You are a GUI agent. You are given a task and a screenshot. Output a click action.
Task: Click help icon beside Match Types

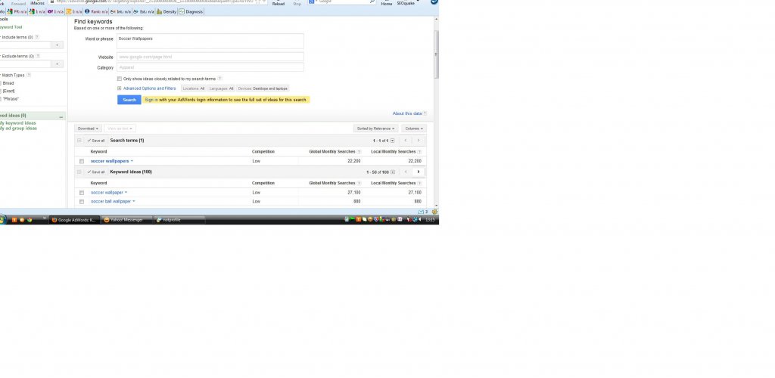29,75
